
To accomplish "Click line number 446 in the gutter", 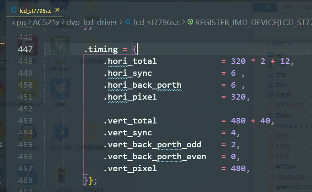I will coord(25,37).
